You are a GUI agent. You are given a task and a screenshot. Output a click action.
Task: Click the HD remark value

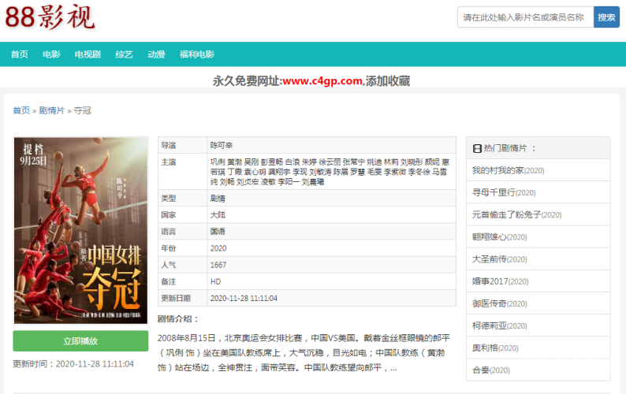215,282
